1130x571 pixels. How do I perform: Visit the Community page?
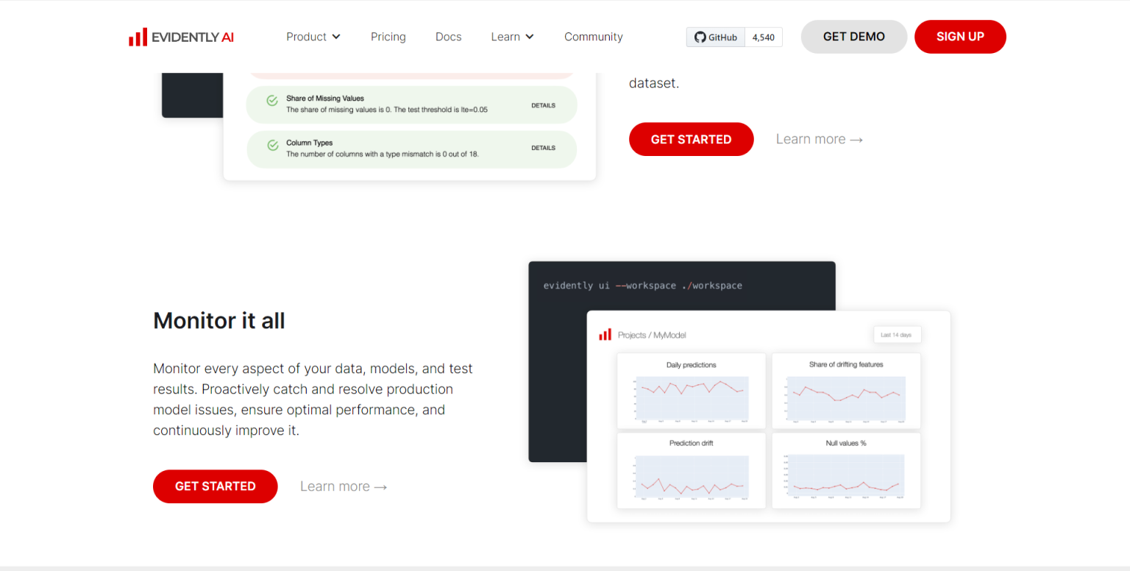pos(594,37)
